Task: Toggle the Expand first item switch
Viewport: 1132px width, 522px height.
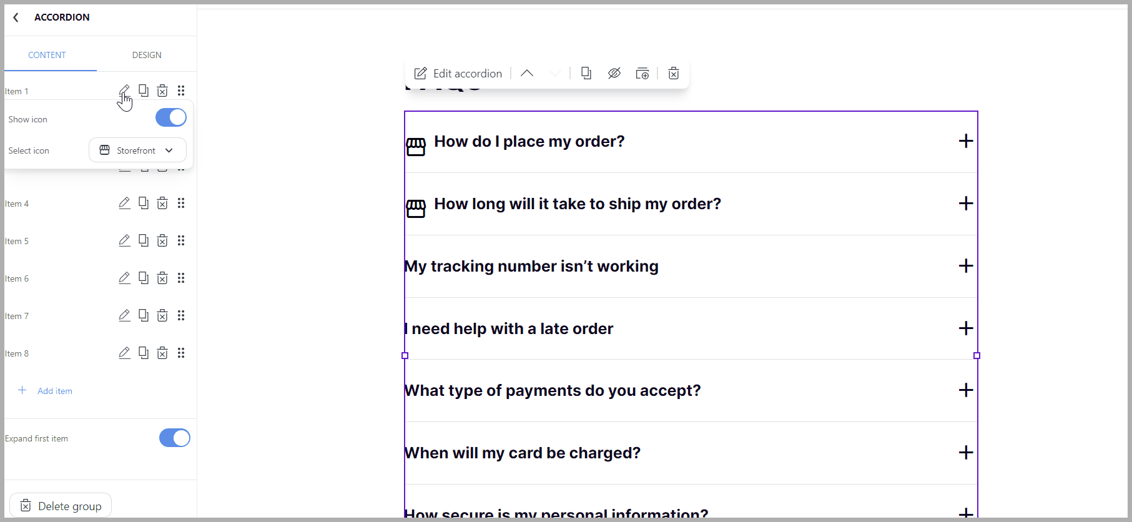Action: click(175, 438)
